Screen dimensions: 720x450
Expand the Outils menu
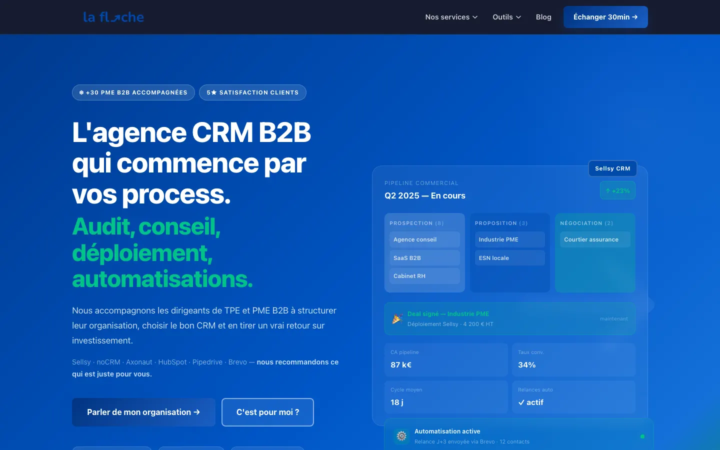pos(507,17)
